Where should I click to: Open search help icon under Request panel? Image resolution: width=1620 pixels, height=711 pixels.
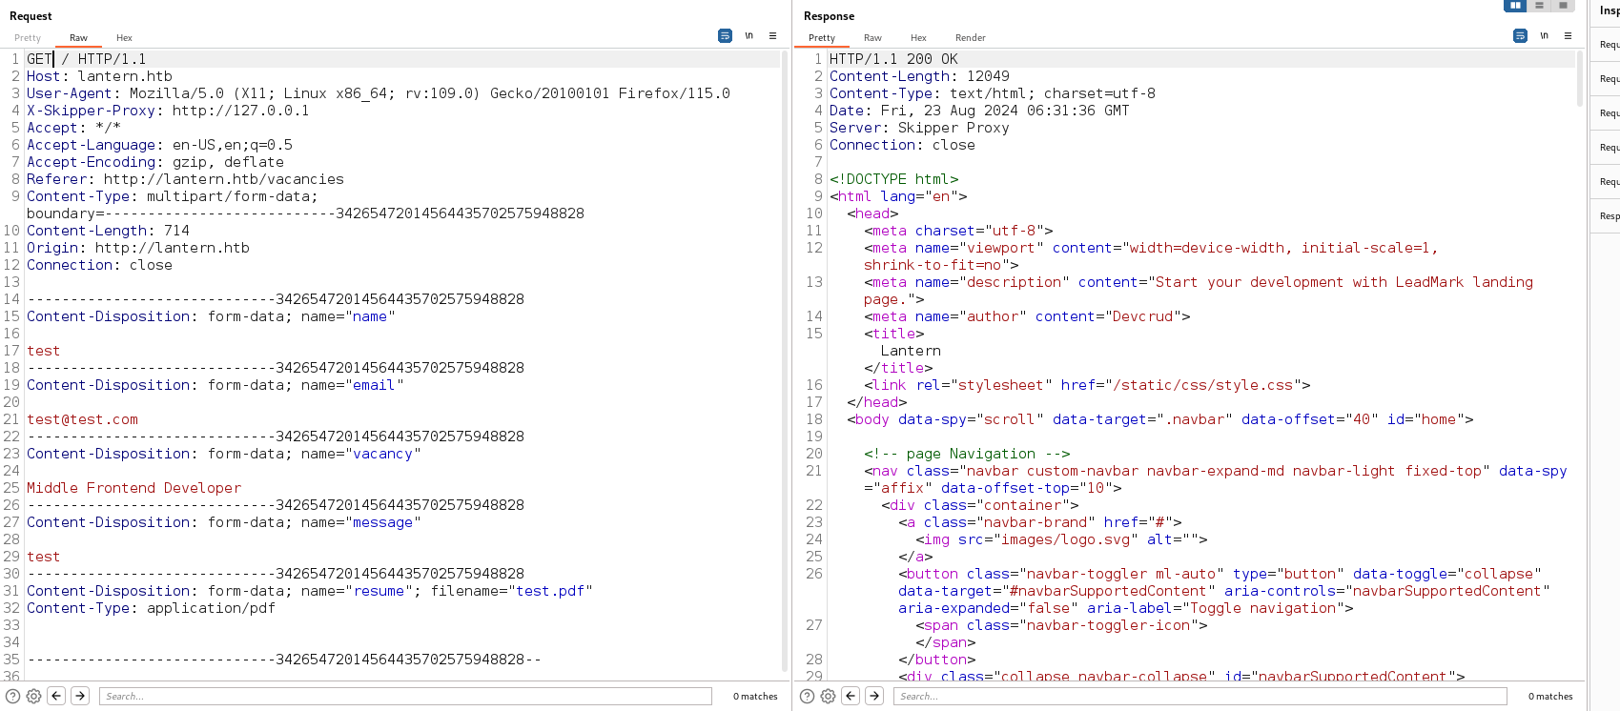click(13, 696)
